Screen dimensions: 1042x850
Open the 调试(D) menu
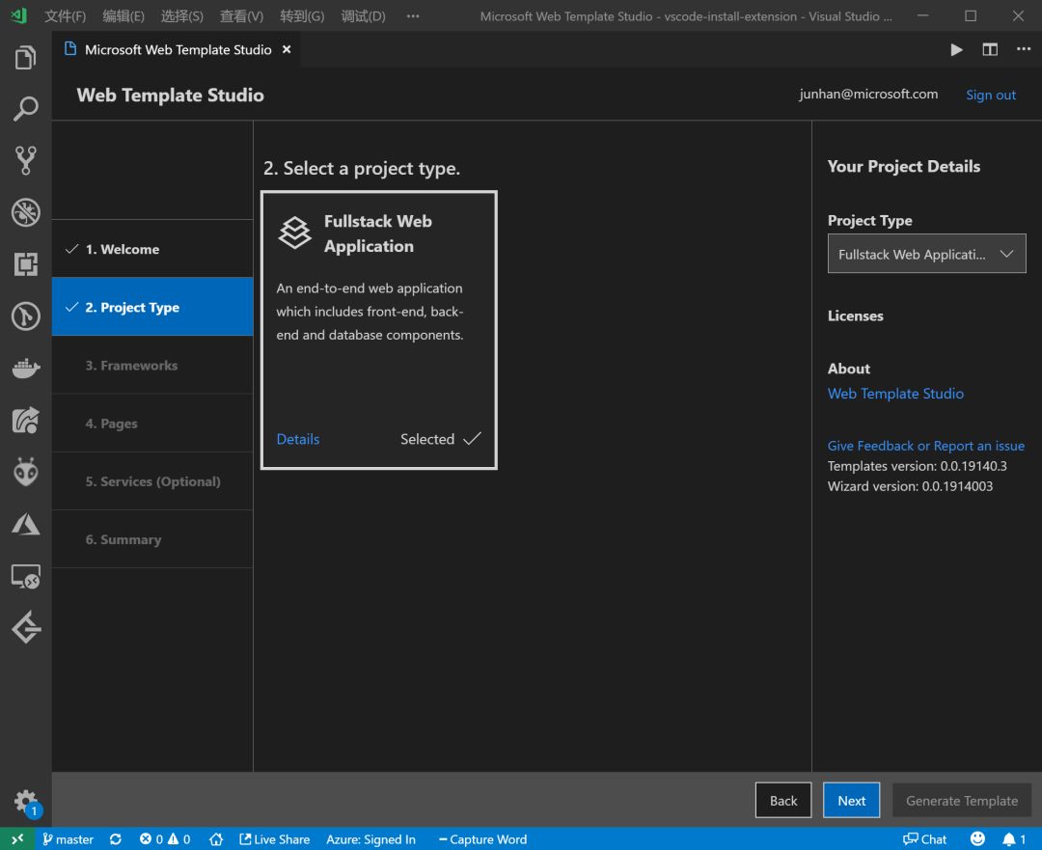[x=363, y=16]
